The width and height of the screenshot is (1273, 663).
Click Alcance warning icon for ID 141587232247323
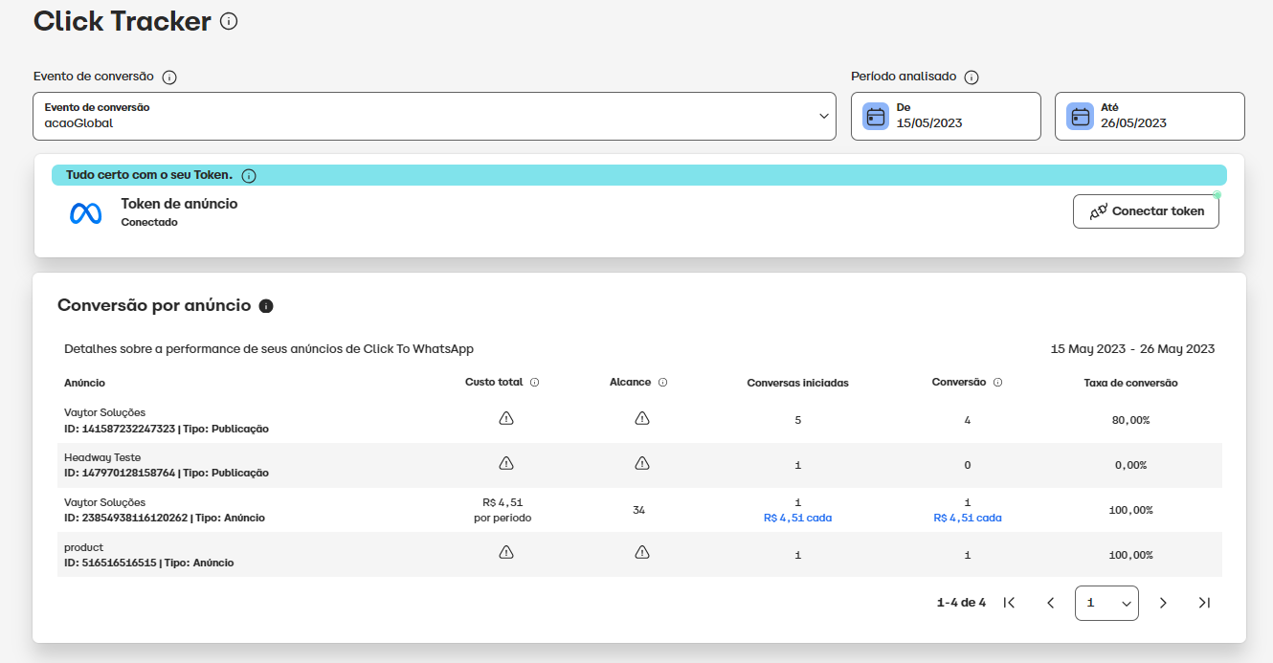(642, 419)
